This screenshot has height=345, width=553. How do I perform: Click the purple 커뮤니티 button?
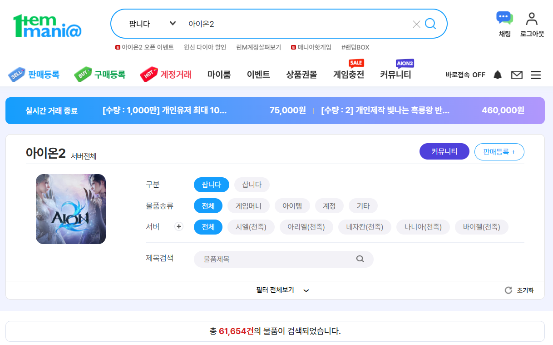444,152
